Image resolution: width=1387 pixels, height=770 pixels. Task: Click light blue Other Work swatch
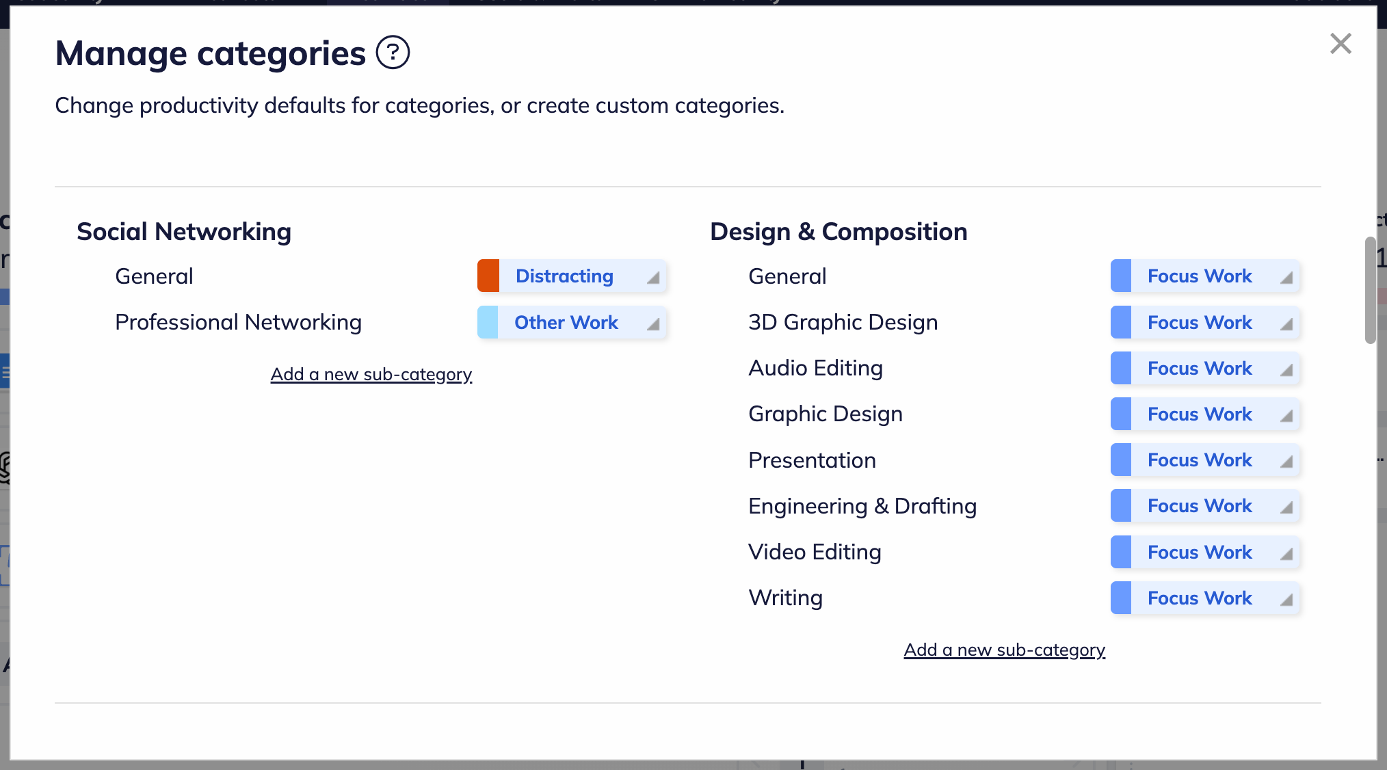488,323
